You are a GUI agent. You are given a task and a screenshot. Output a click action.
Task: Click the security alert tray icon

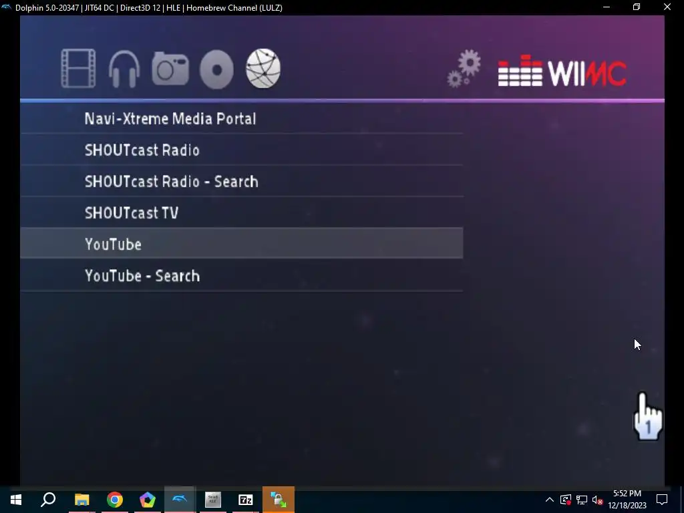(566, 500)
